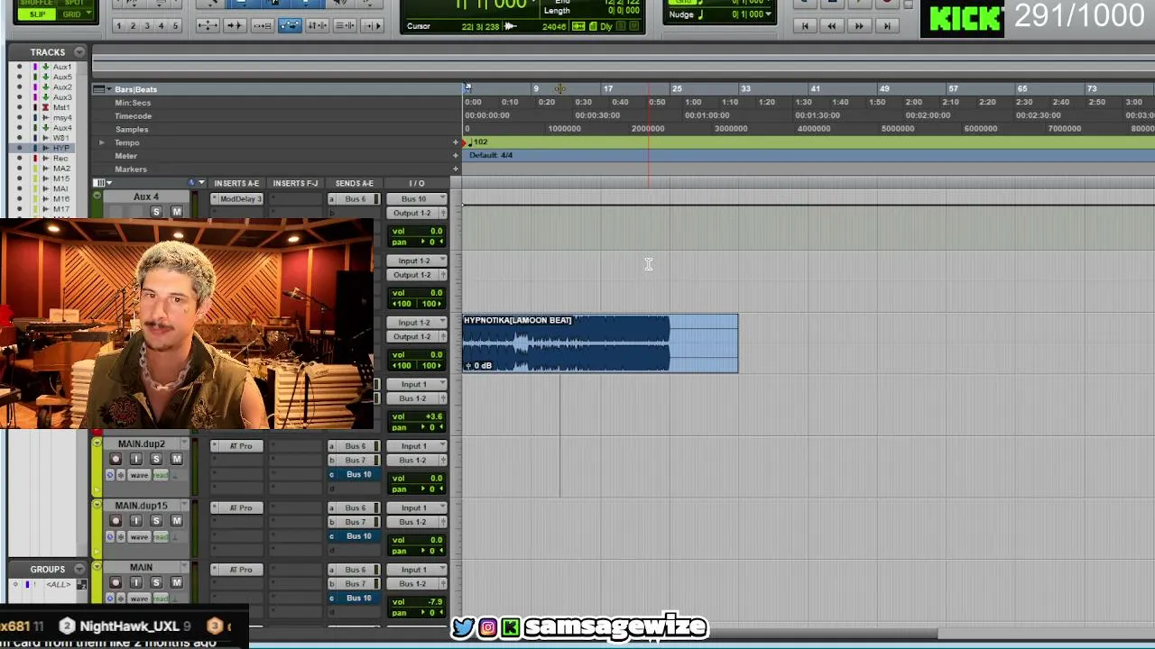Image resolution: width=1155 pixels, height=649 pixels.
Task: Solo the Aux 4 track
Action: pos(156,212)
